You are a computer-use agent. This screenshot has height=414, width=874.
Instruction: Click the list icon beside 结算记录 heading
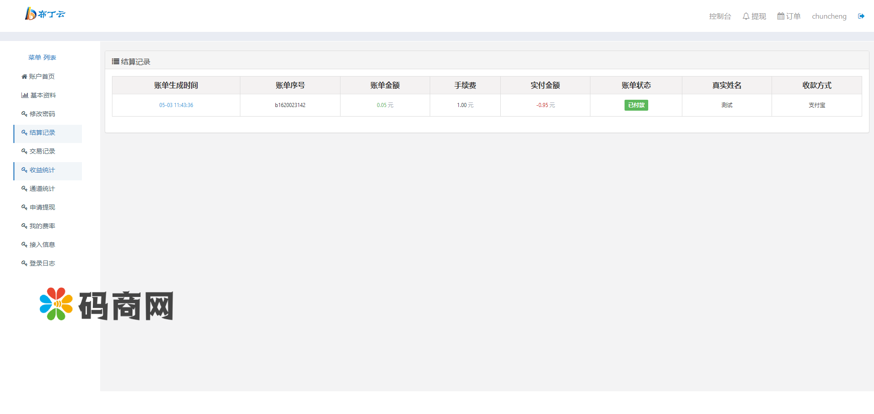click(116, 61)
